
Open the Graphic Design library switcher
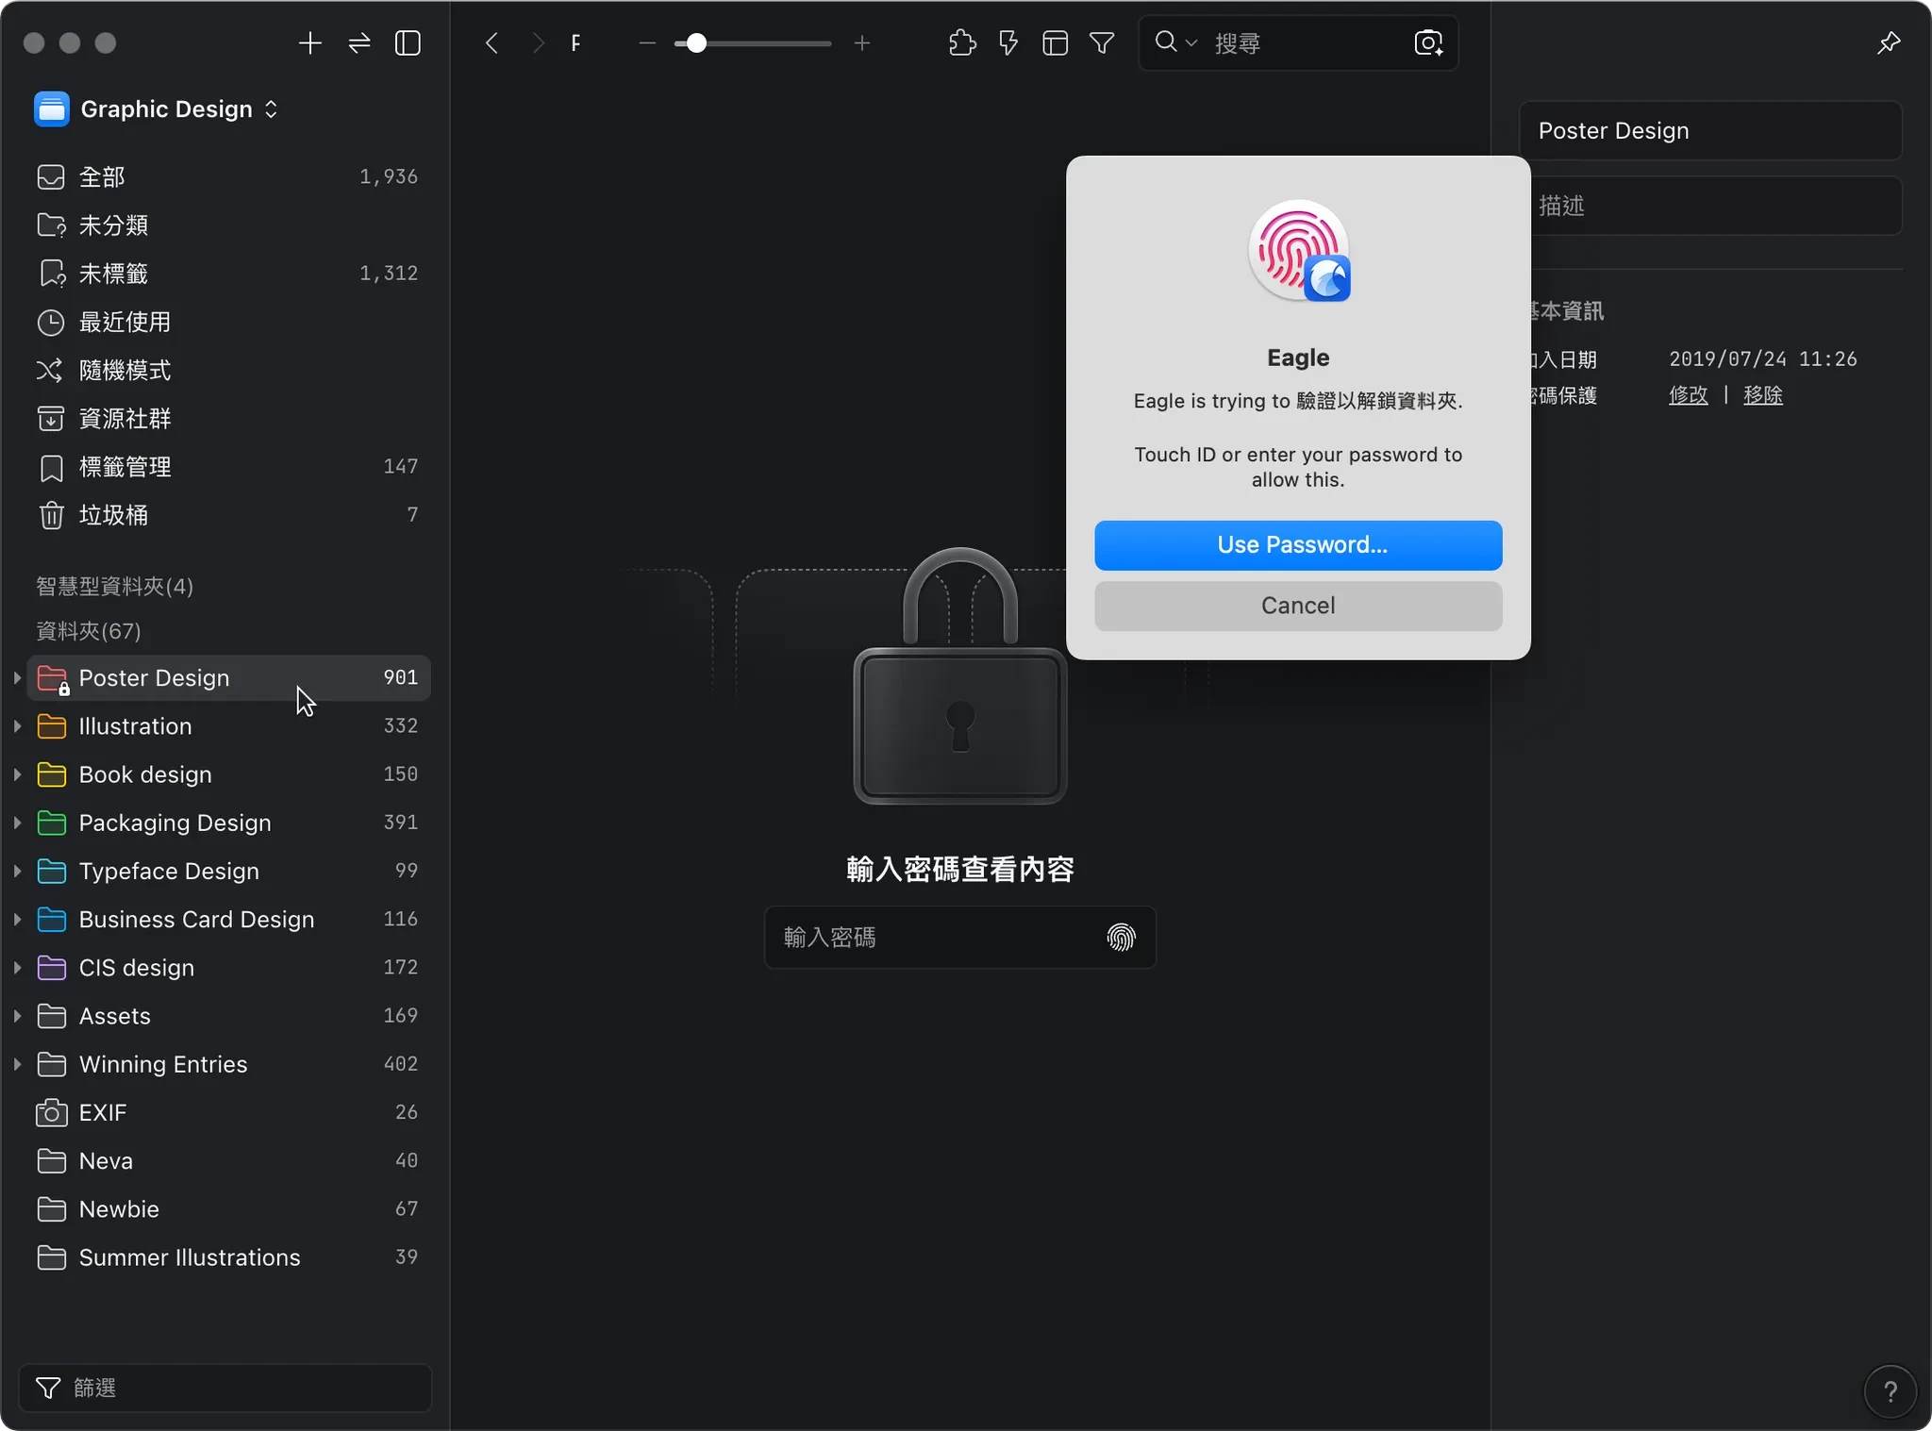tap(157, 109)
